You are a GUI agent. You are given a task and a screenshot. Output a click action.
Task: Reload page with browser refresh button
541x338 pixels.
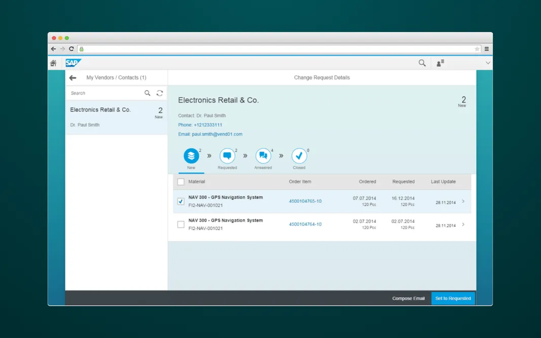[x=71, y=49]
